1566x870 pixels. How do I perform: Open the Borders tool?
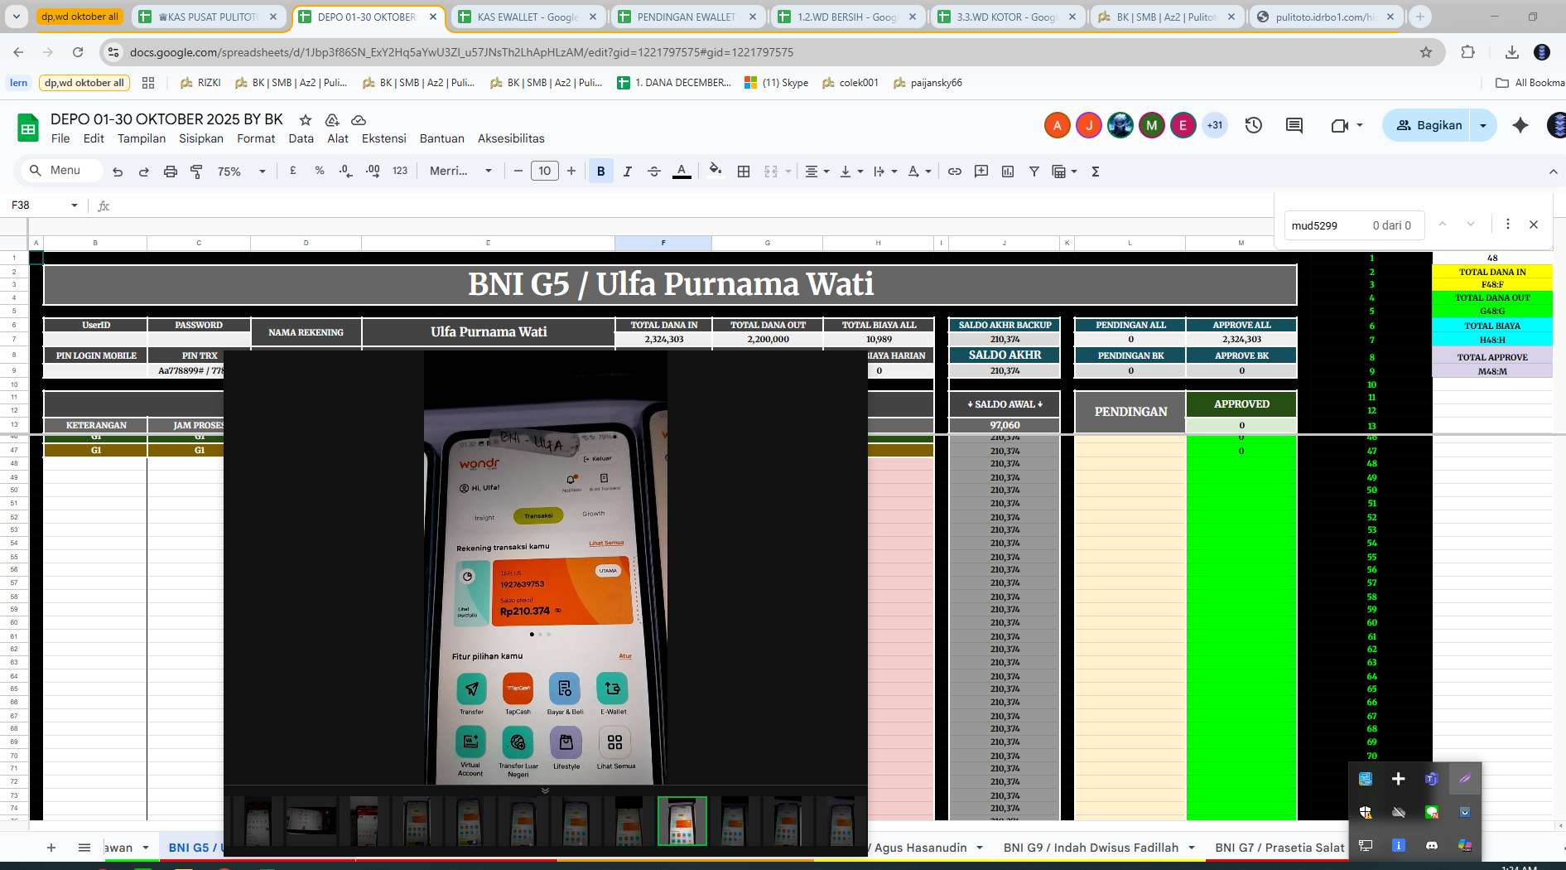click(744, 172)
